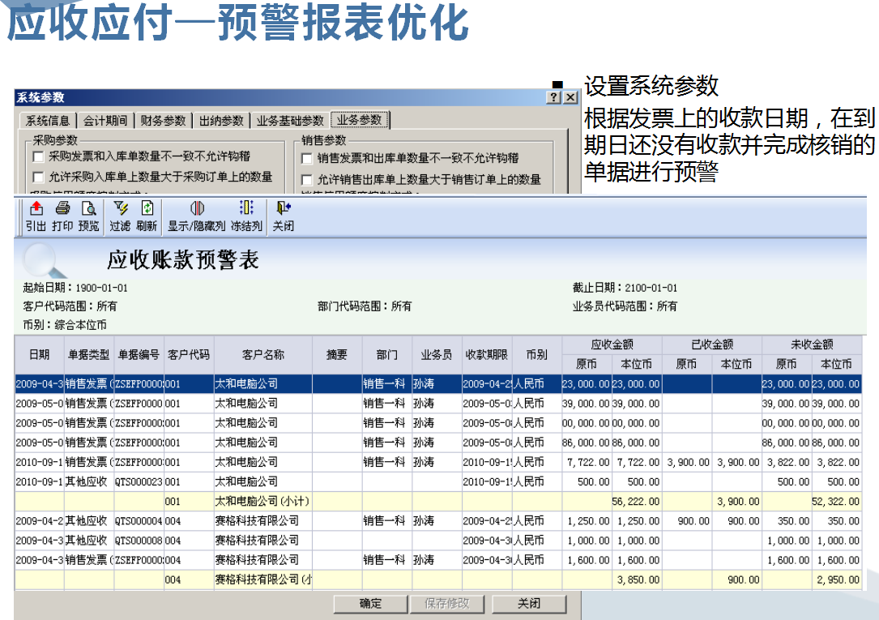Click the 关闭 (close) toolbar icon
This screenshot has width=879, height=620.
pyautogui.click(x=282, y=215)
